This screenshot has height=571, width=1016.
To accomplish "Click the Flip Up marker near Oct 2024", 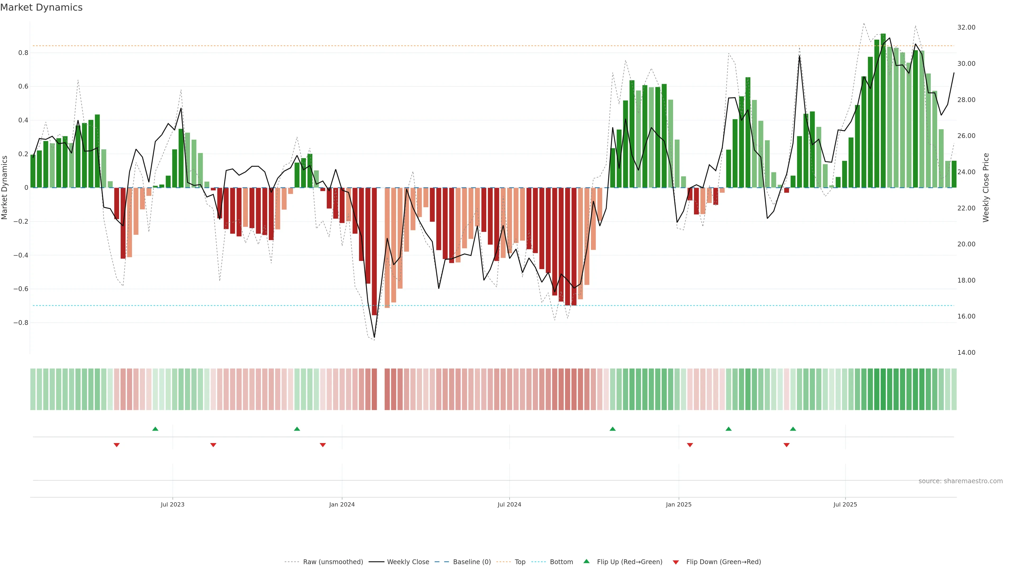I will [613, 429].
